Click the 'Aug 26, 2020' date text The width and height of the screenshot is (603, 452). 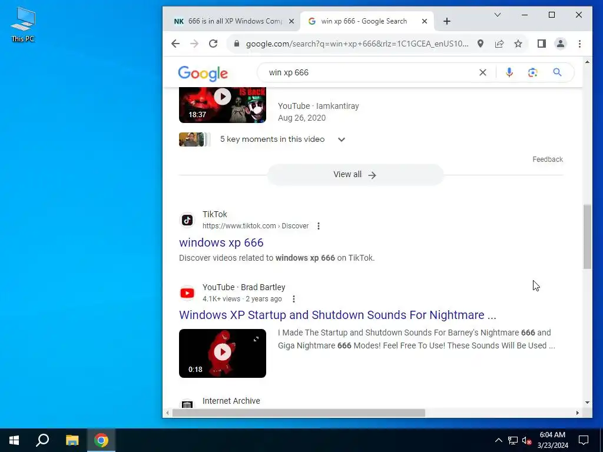[302, 118]
